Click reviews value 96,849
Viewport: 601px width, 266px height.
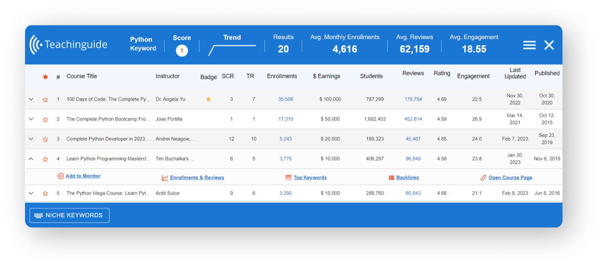tap(413, 159)
